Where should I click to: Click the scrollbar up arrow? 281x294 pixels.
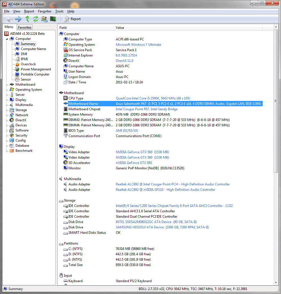pos(276,27)
